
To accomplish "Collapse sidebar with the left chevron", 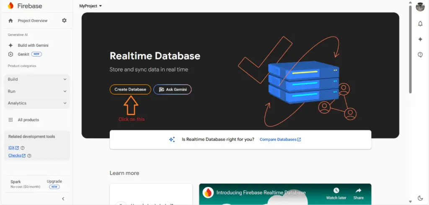I will [63, 199].
